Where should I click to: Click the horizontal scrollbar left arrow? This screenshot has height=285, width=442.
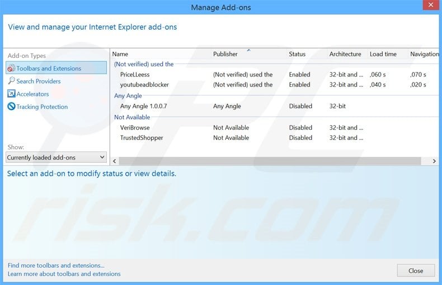[x=115, y=161]
